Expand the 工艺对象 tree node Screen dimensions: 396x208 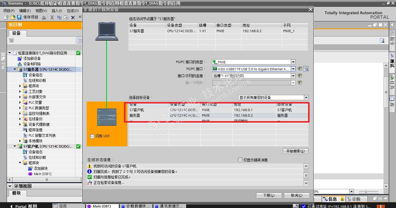pyautogui.click(x=20, y=91)
